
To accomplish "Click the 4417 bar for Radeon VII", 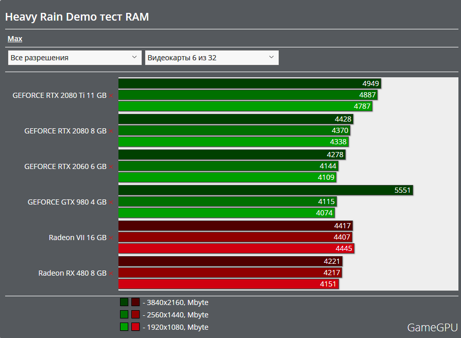I will click(235, 226).
